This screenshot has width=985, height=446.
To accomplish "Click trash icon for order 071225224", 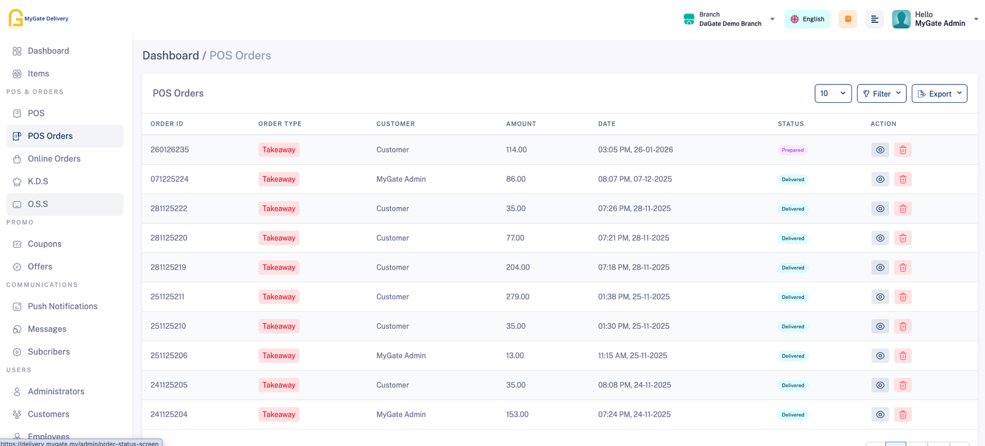I will pyautogui.click(x=903, y=179).
